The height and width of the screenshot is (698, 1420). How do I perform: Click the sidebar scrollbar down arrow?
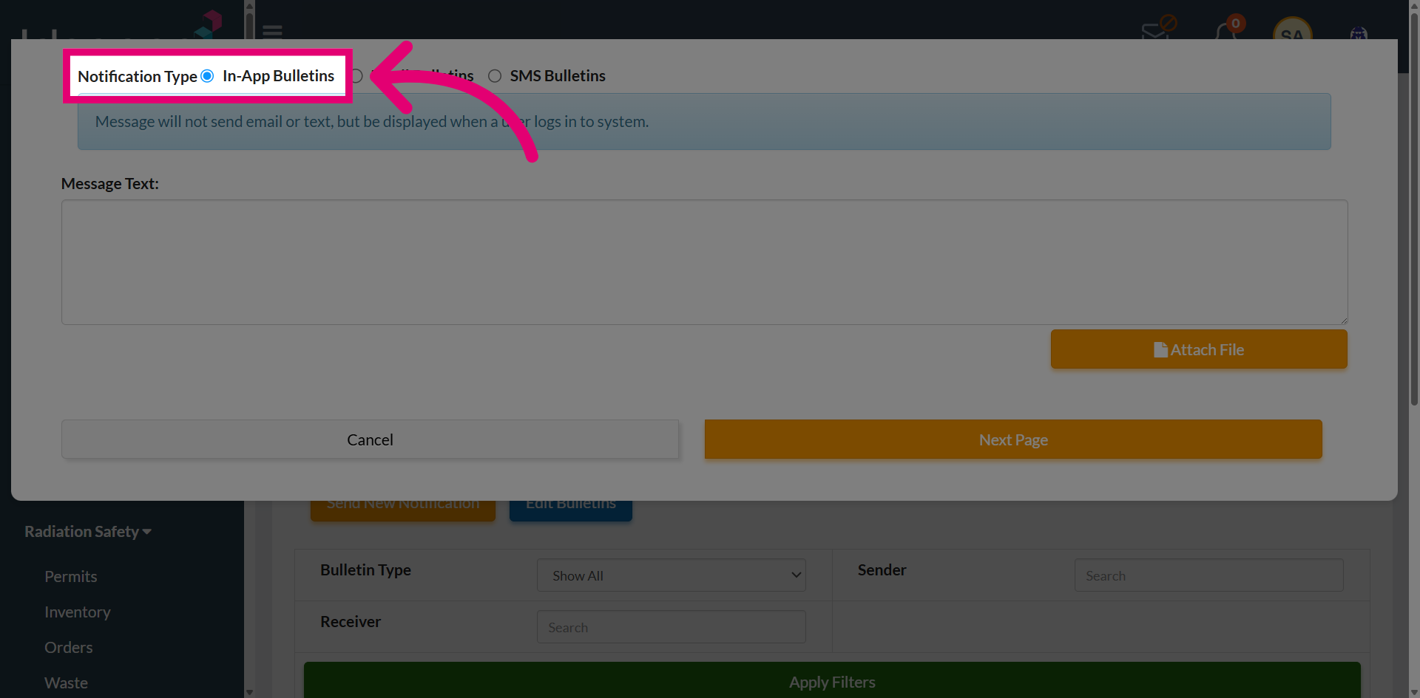(249, 692)
